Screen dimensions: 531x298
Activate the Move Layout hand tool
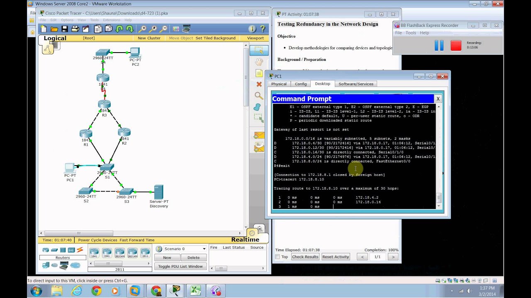click(x=259, y=62)
